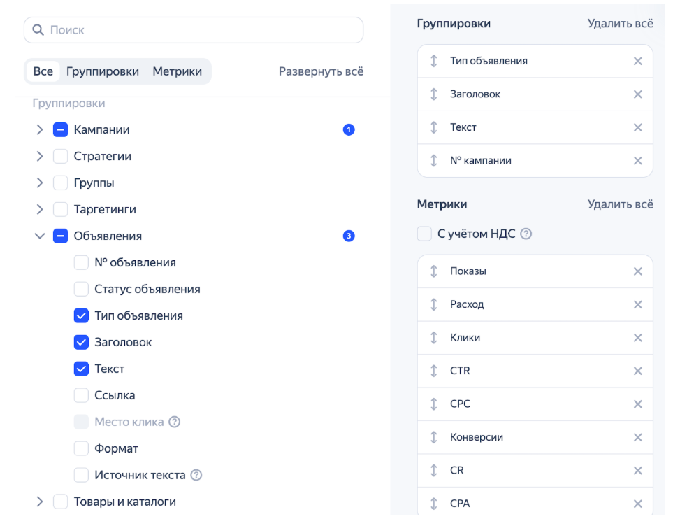
Task: Click the blue counter badge for Объявления
Action: coord(349,236)
